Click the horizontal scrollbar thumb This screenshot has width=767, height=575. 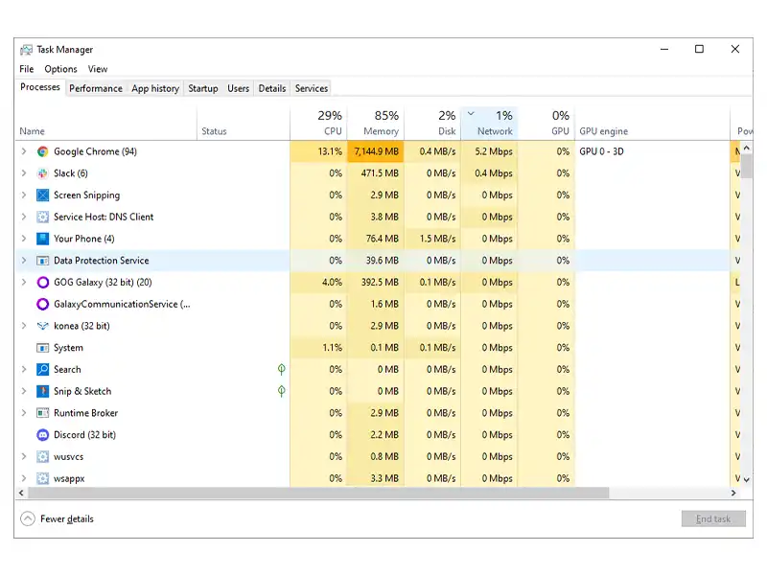click(318, 493)
